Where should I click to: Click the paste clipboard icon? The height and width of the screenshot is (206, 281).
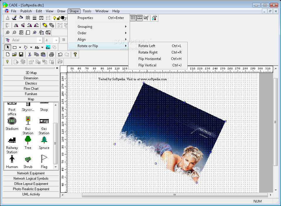43,54
